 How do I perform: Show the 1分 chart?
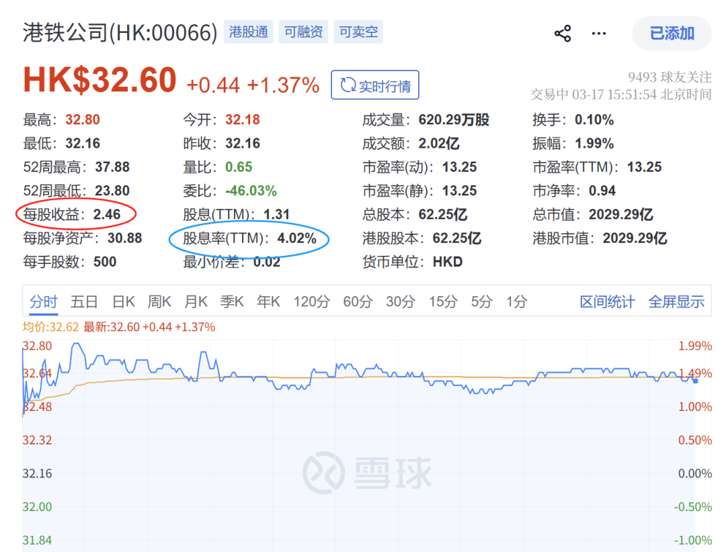(x=517, y=302)
